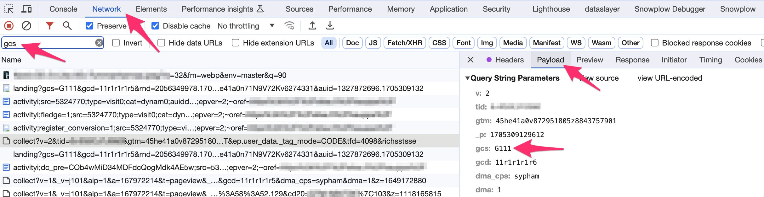Toggle the device toolbar icon

[x=26, y=9]
